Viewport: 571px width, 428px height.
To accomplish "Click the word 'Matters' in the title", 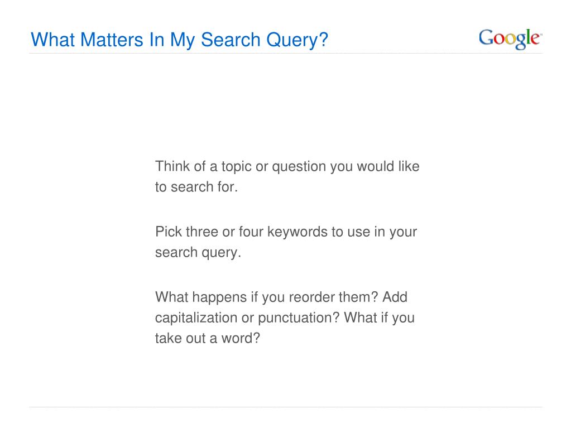I will 112,40.
